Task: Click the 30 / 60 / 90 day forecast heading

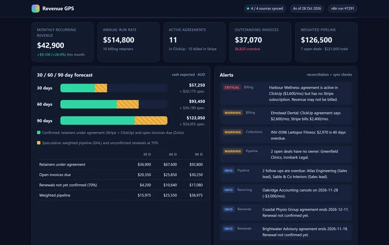Action: point(65,75)
